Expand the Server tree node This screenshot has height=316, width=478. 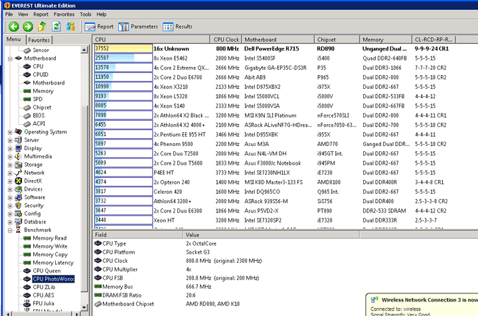tap(10, 141)
